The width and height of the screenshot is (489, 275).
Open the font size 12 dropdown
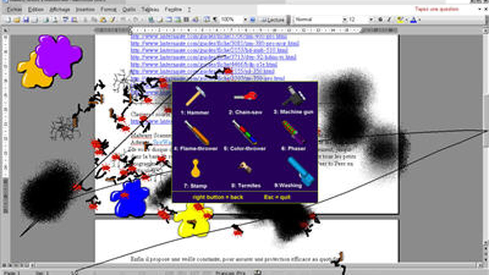pyautogui.click(x=371, y=20)
